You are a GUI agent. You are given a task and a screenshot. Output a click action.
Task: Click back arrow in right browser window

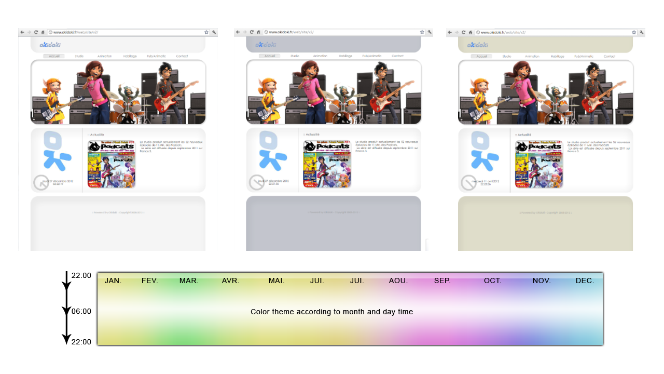tap(450, 32)
